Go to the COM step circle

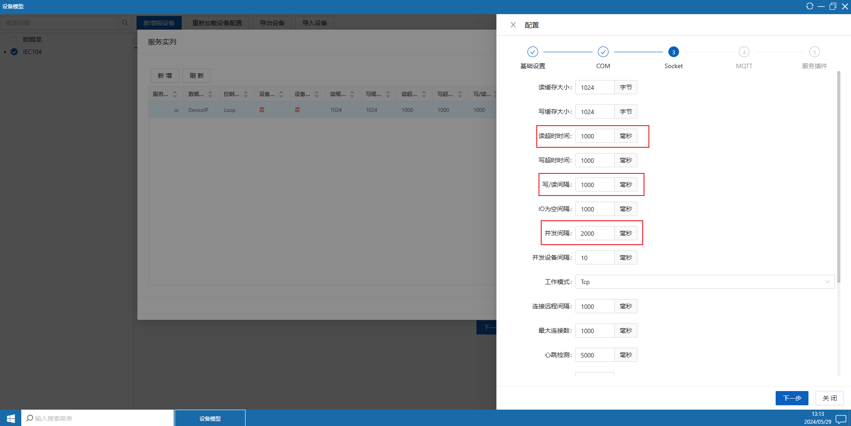(x=603, y=52)
